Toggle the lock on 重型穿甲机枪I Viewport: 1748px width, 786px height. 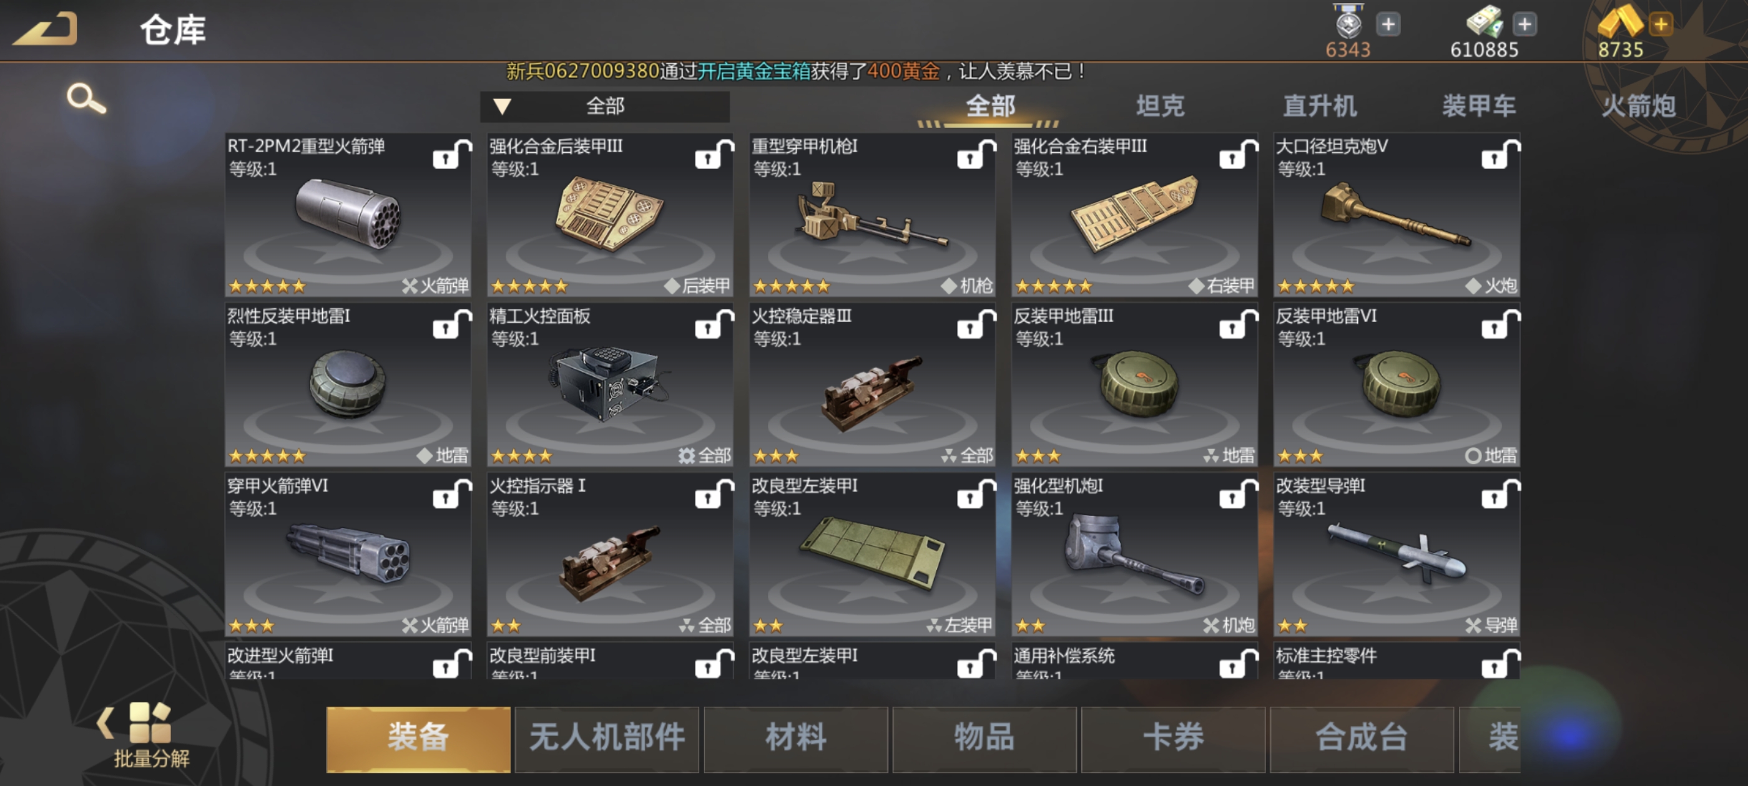pos(976,154)
